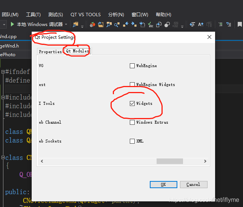Start the 本地 Windows 调试器 debugger
Image resolution: width=243 pixels, height=207 pixels.
pos(37,25)
